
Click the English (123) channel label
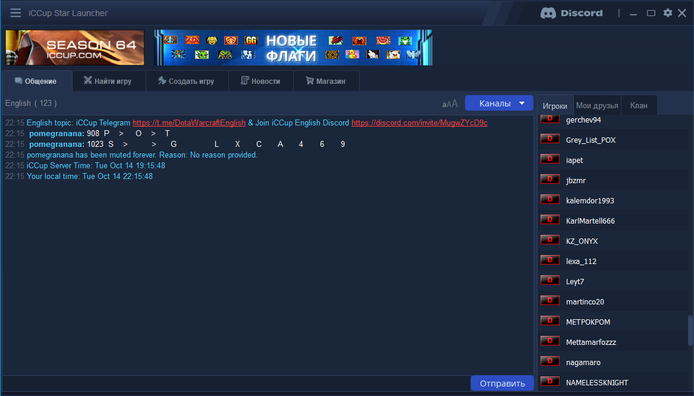click(x=31, y=103)
